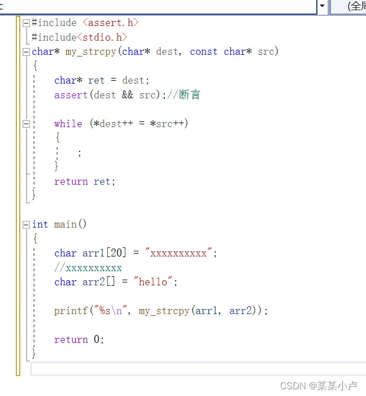This screenshot has width=366, height=396.
Task: Click the "%s\n" format string
Action: 110,310
